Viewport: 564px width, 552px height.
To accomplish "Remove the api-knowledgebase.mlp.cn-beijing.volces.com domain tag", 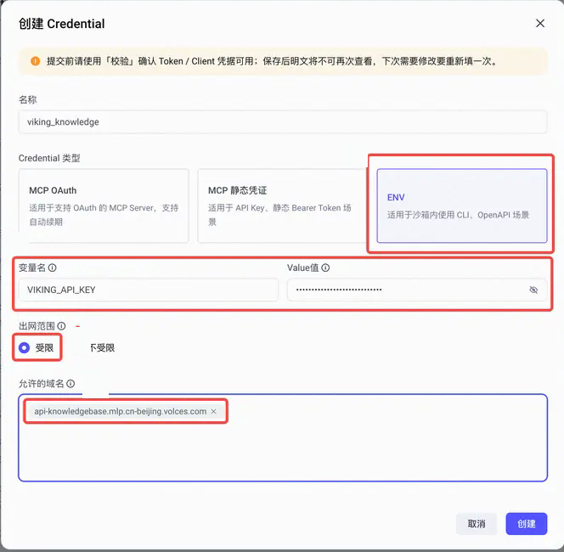I will click(x=214, y=411).
